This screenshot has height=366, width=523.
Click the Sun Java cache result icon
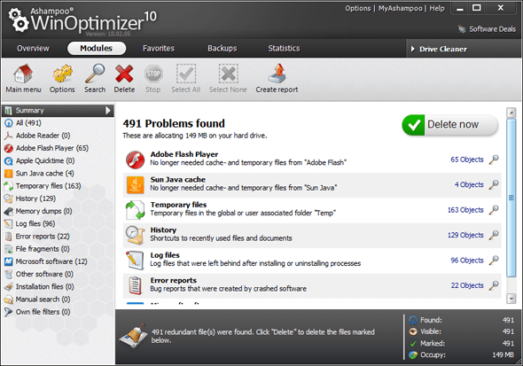pyautogui.click(x=135, y=184)
